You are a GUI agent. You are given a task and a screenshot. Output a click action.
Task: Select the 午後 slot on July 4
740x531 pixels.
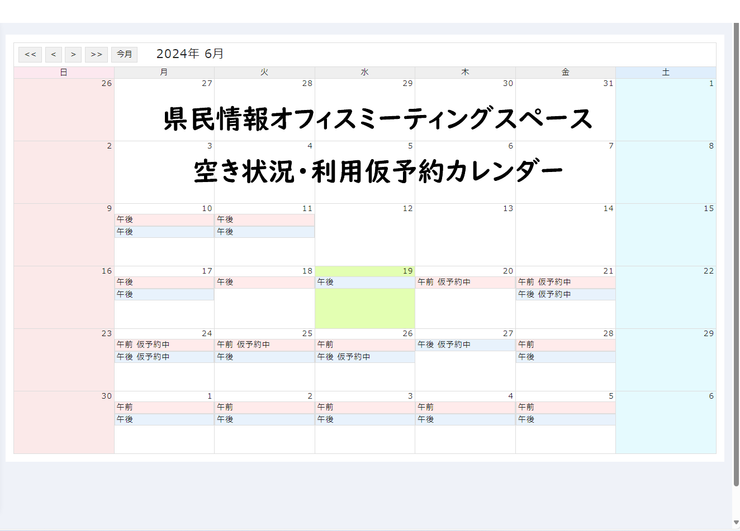coord(465,419)
